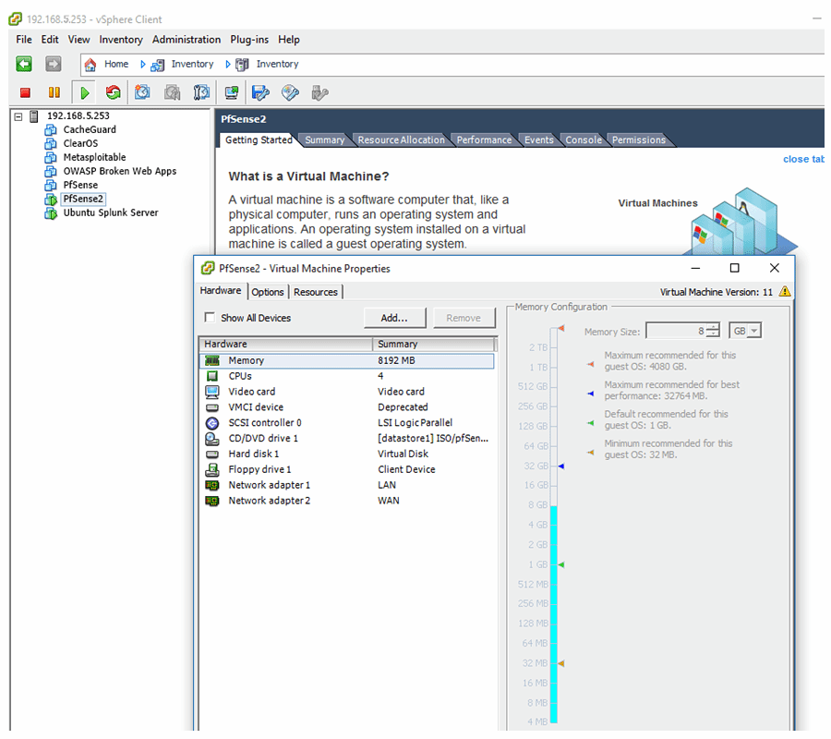
Task: Click the orange marker at 32 MB
Action: pos(561,664)
